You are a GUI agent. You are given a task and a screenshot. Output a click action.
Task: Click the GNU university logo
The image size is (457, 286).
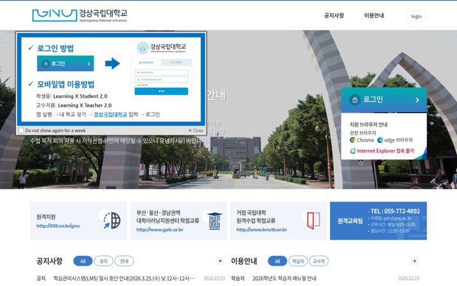pos(79,15)
